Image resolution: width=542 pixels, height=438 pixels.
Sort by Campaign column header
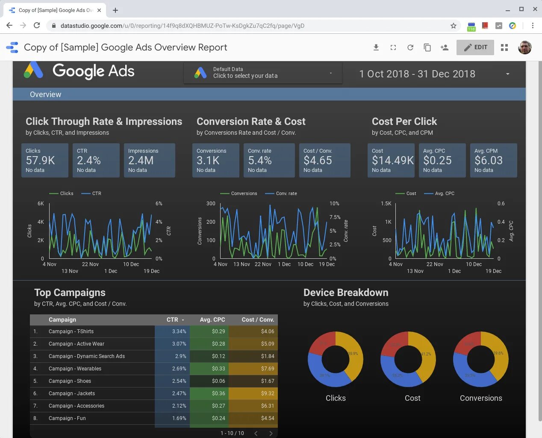click(x=62, y=320)
